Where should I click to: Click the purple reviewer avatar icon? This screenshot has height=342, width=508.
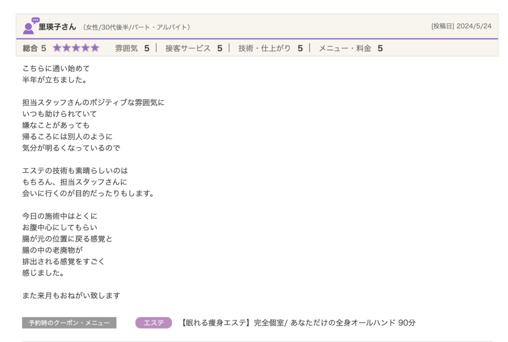31,26
